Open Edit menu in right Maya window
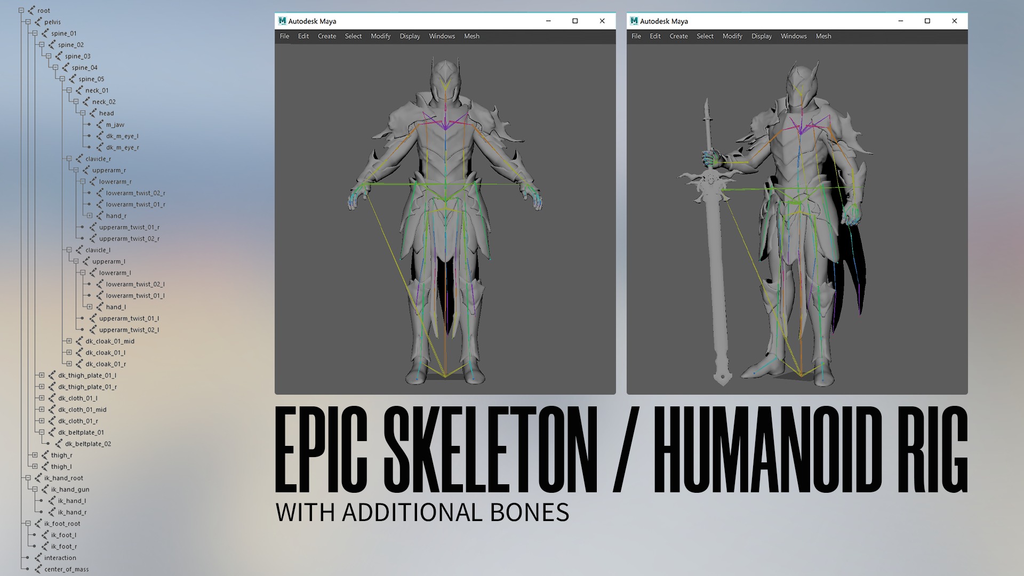Image resolution: width=1024 pixels, height=576 pixels. (655, 36)
